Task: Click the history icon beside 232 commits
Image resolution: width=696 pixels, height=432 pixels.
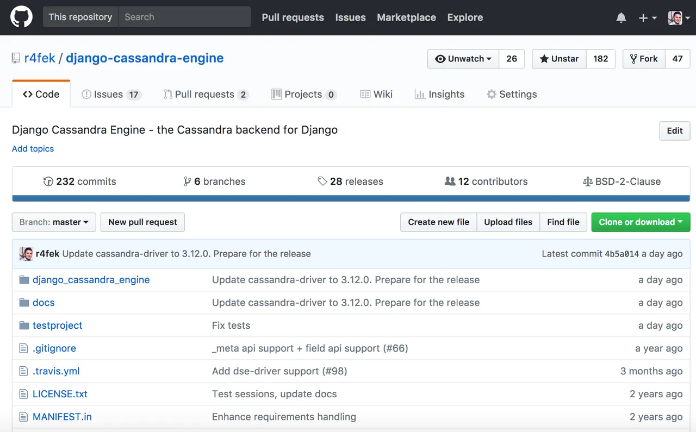Action: click(48, 181)
